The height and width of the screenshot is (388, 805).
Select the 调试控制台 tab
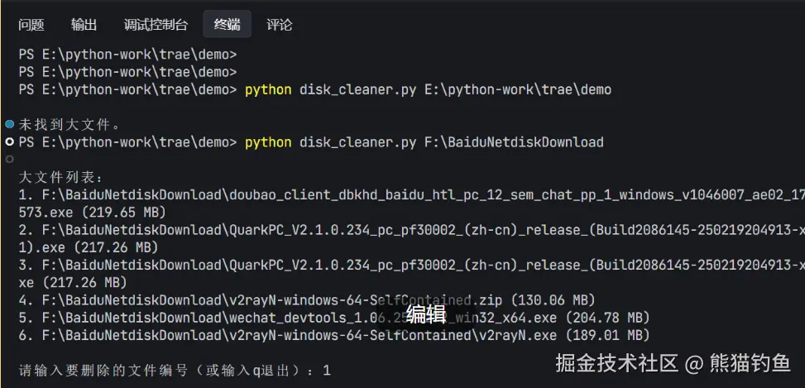click(x=156, y=25)
